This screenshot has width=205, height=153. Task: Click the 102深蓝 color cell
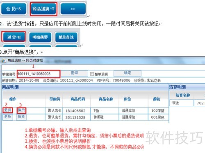tap(158, 111)
